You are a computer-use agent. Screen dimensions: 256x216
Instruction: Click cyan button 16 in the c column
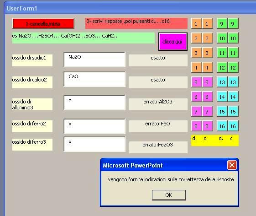tap(233, 126)
